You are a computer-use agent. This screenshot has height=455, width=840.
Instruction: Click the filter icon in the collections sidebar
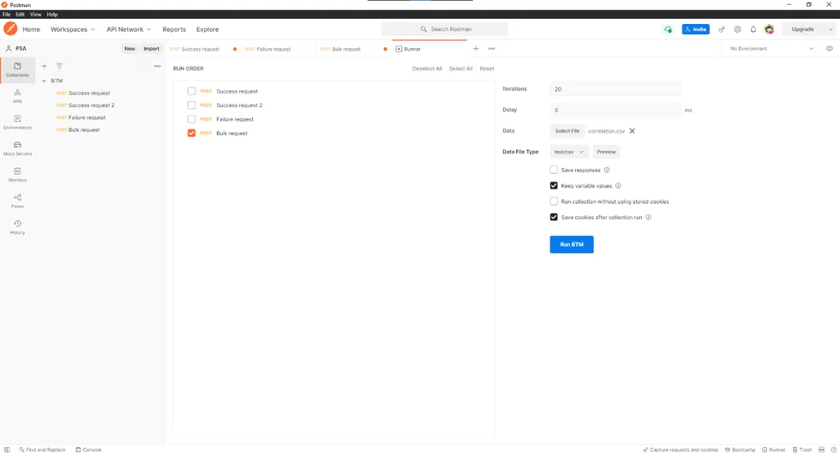[59, 66]
